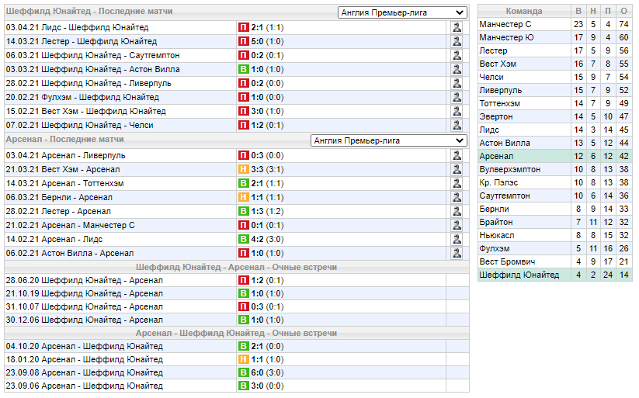Click О points column header
The image size is (639, 398).
pyautogui.click(x=623, y=11)
